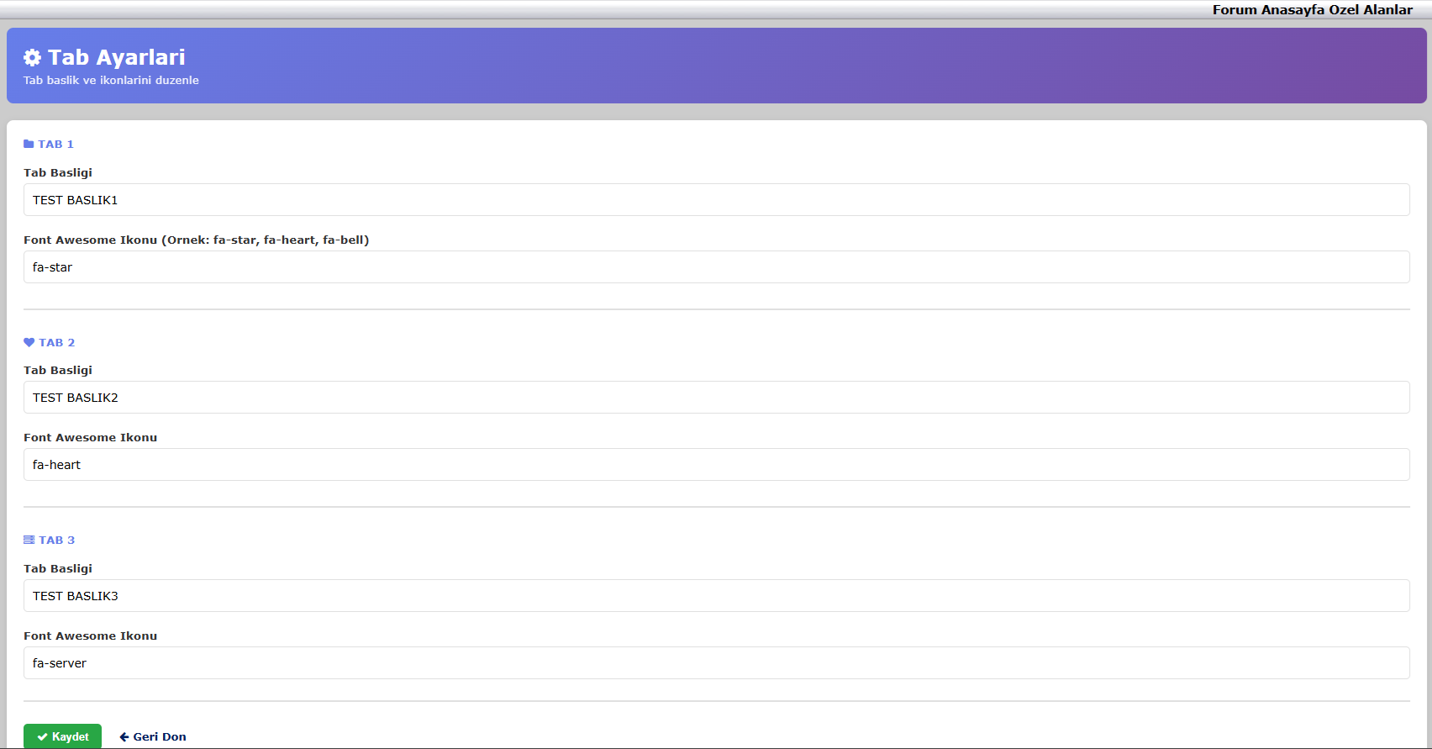This screenshot has height=749, width=1432.
Task: Click the heart icon next to TAB 2
Action: tap(29, 342)
